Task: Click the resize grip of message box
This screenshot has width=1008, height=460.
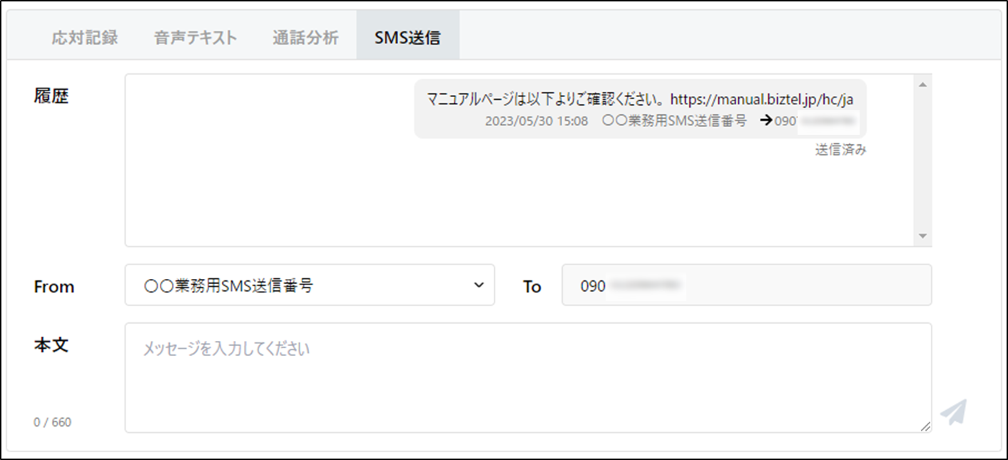Action: pyautogui.click(x=925, y=426)
